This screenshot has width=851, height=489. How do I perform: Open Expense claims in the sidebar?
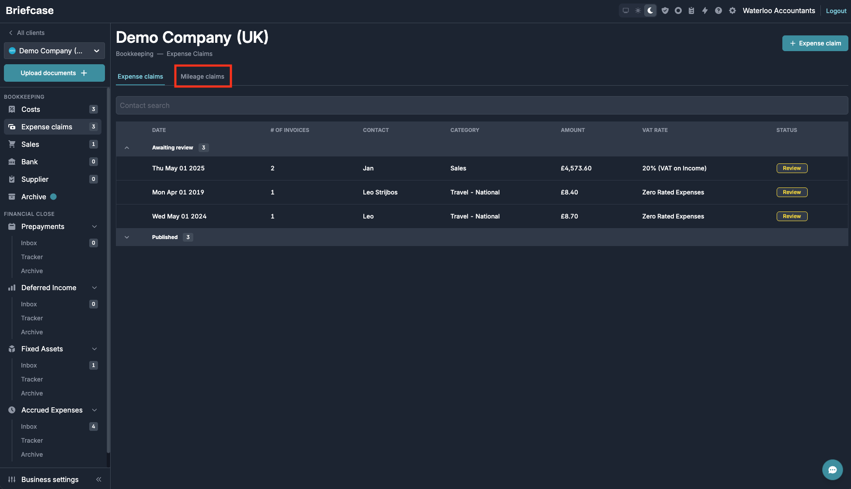(x=52, y=127)
